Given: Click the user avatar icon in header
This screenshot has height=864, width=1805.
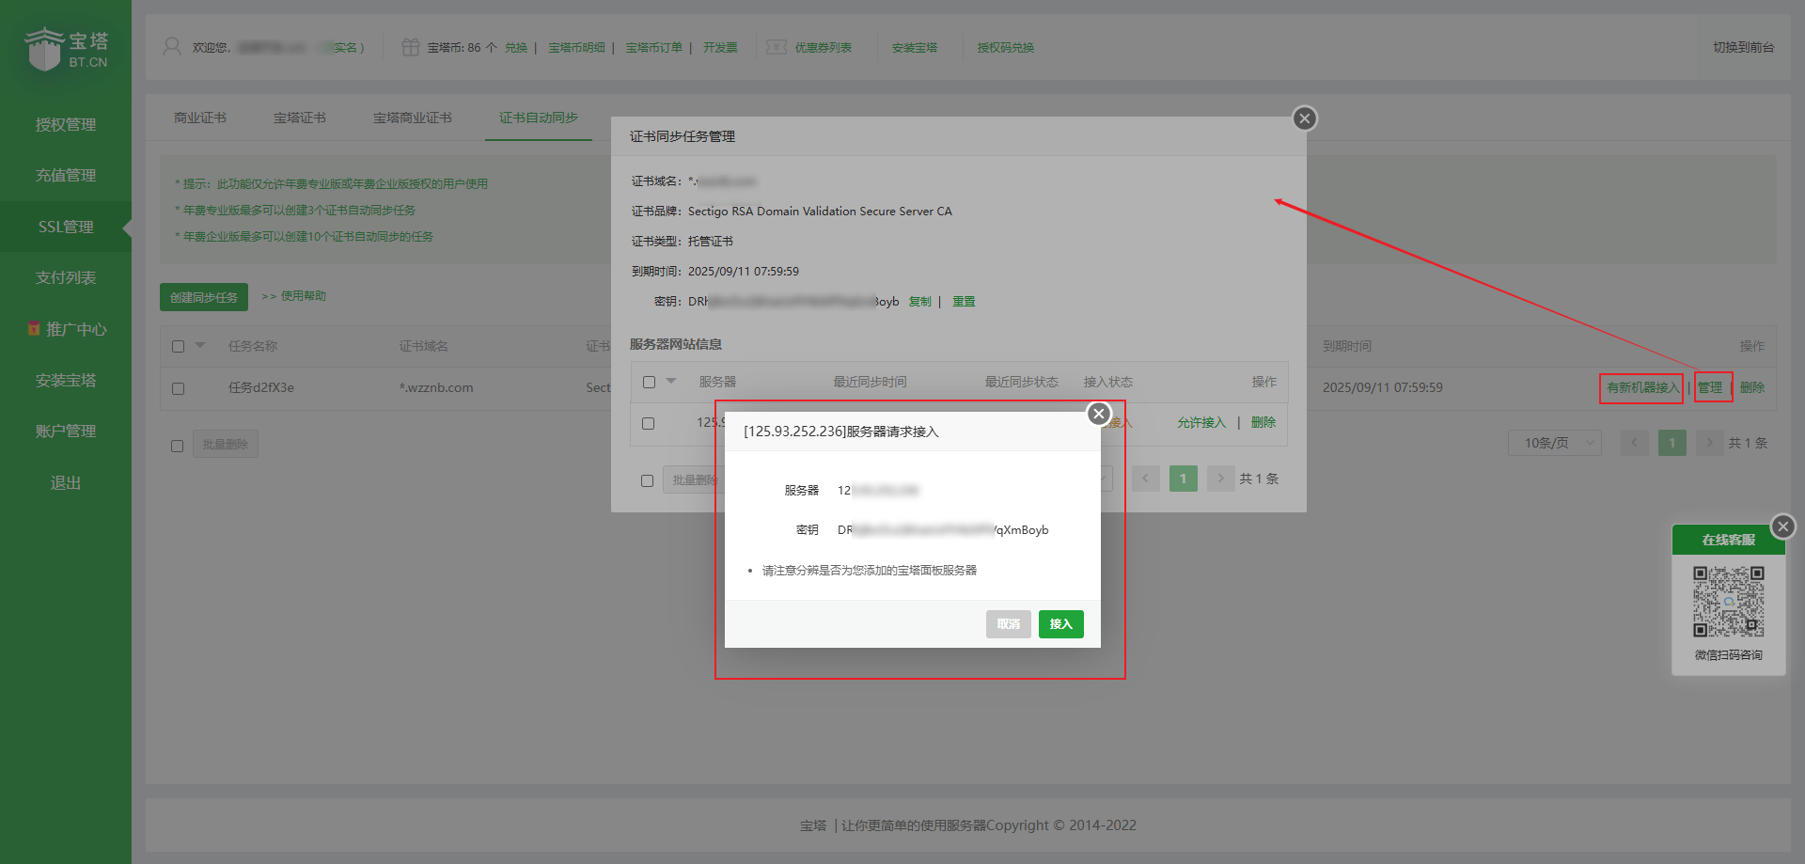Looking at the screenshot, I should [x=172, y=47].
